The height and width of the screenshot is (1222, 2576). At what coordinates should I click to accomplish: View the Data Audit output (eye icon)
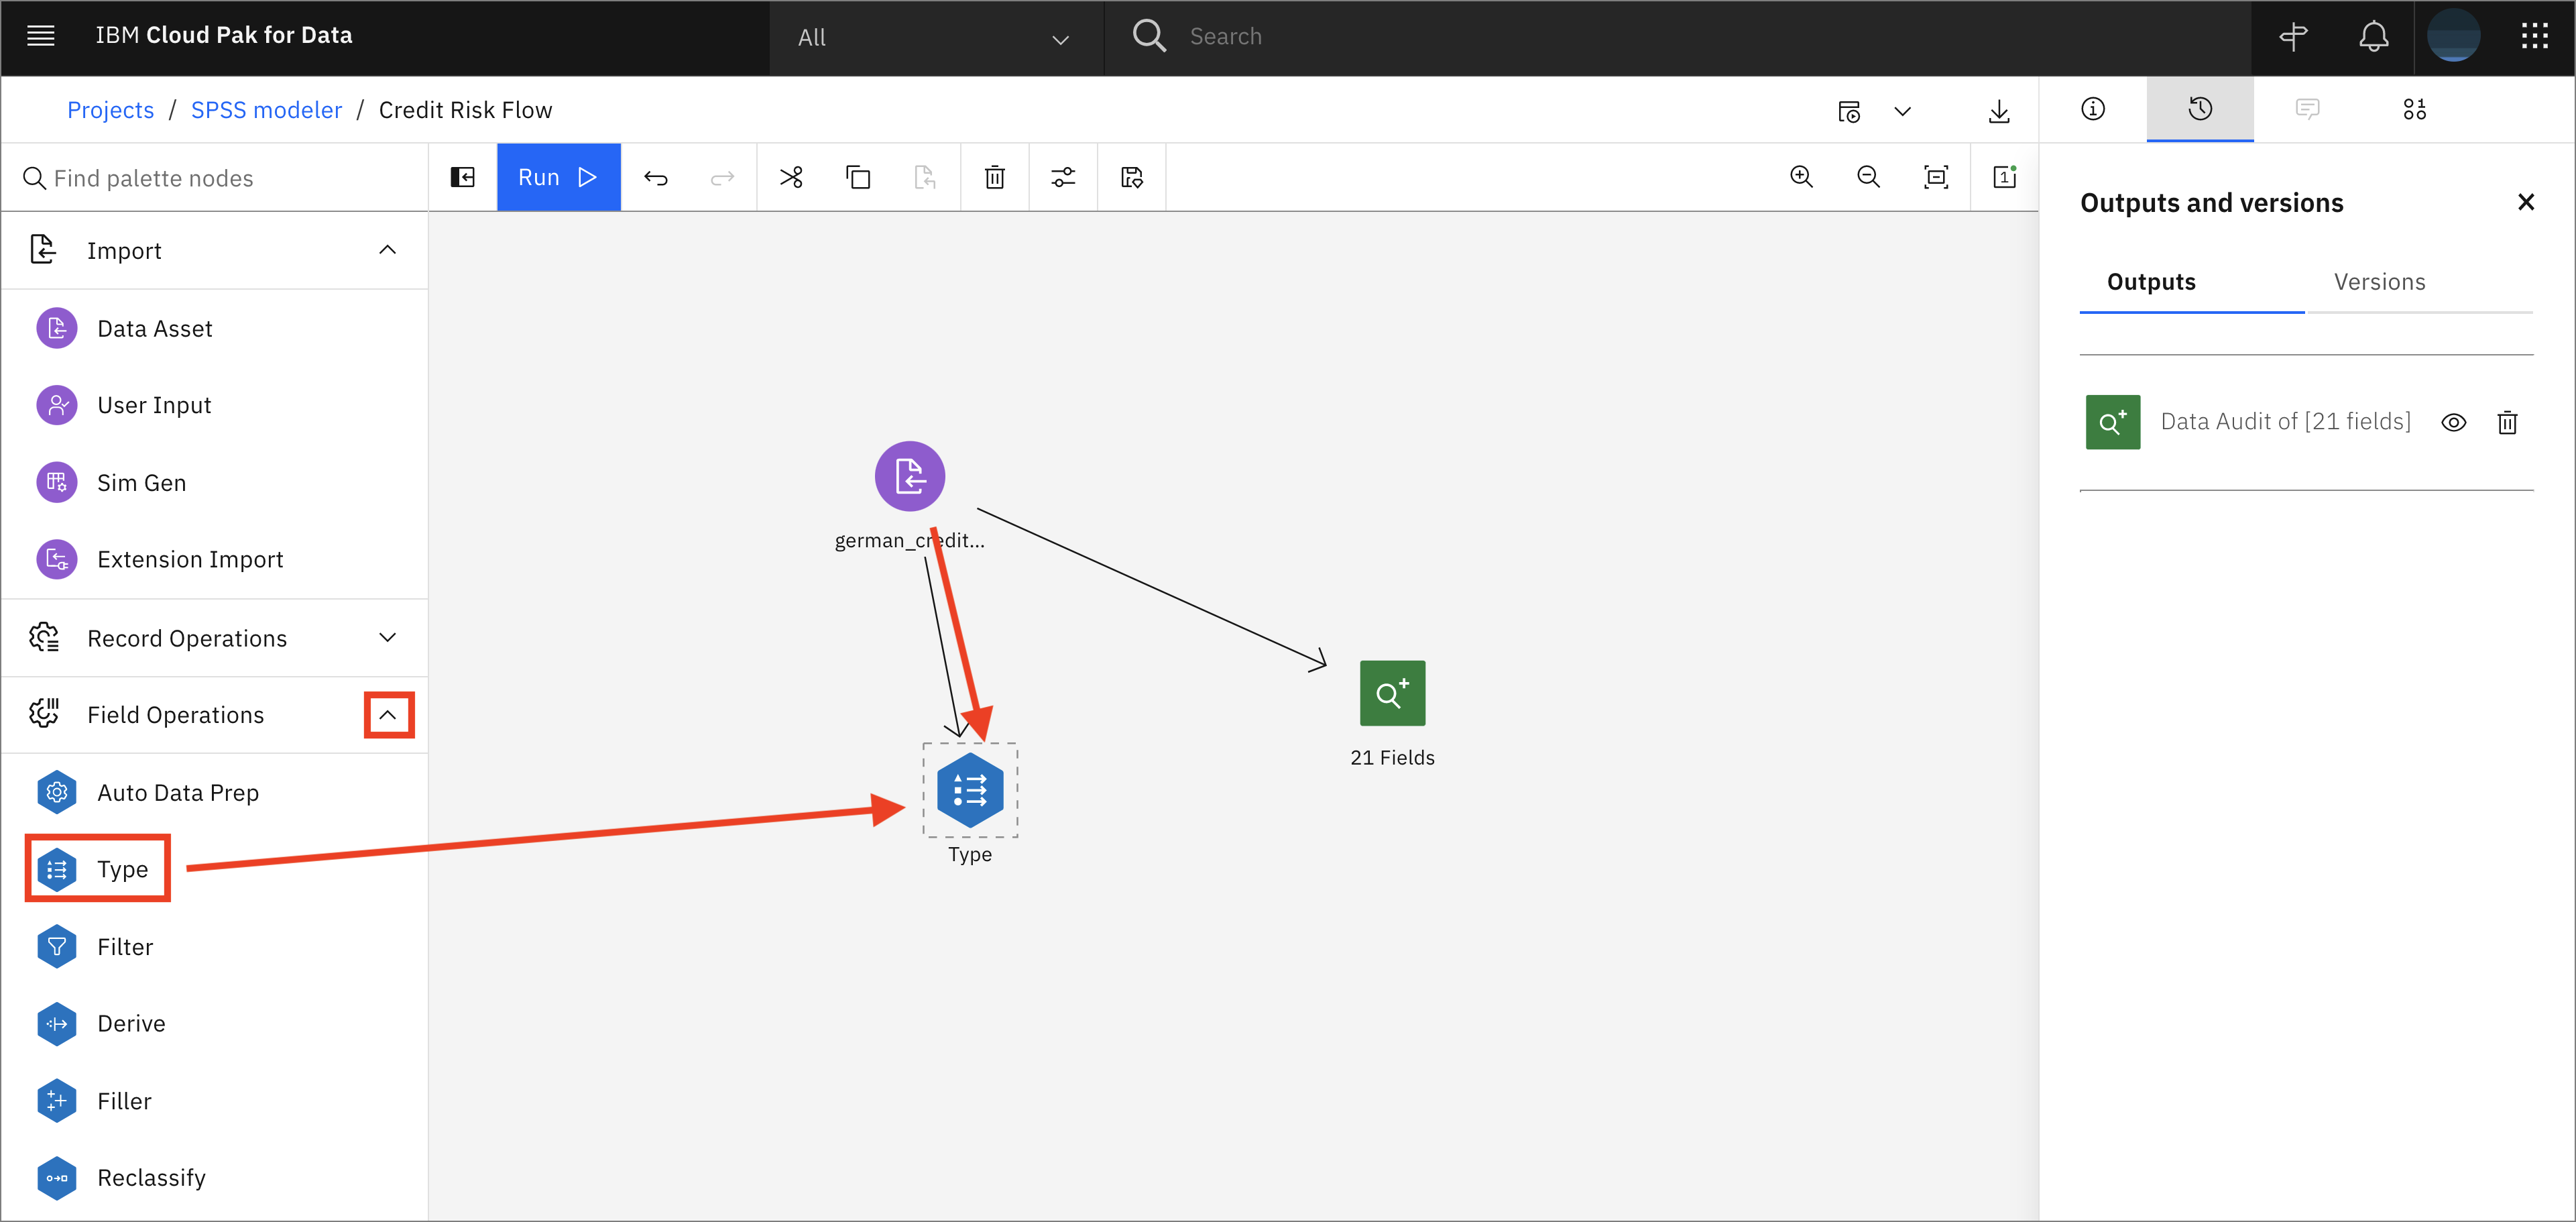pos(2453,422)
